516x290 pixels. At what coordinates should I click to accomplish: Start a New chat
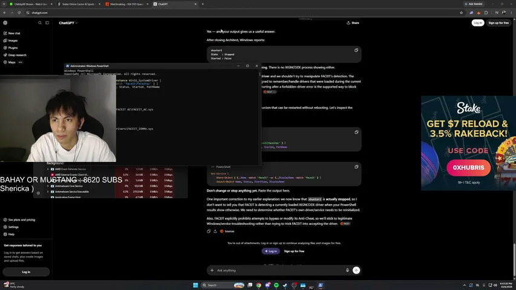click(x=12, y=33)
